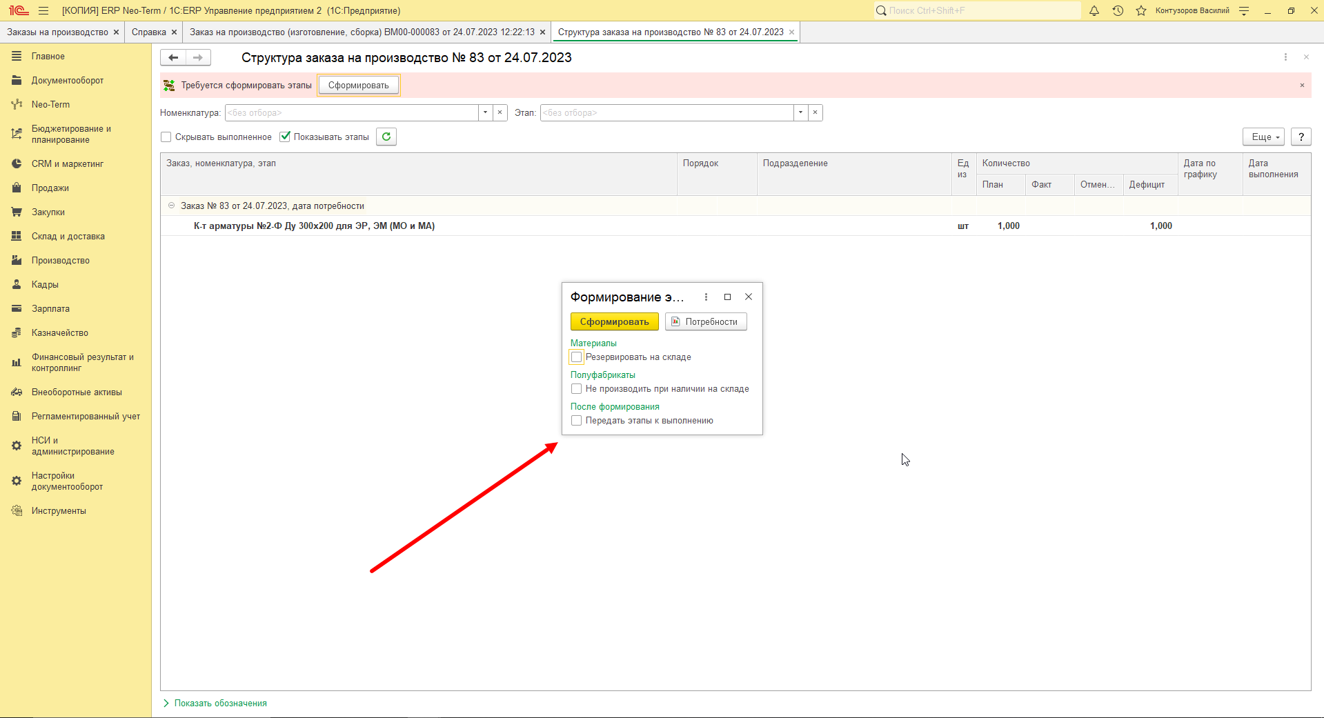Click Потребности button in dialog
The width and height of the screenshot is (1324, 718).
[706, 322]
